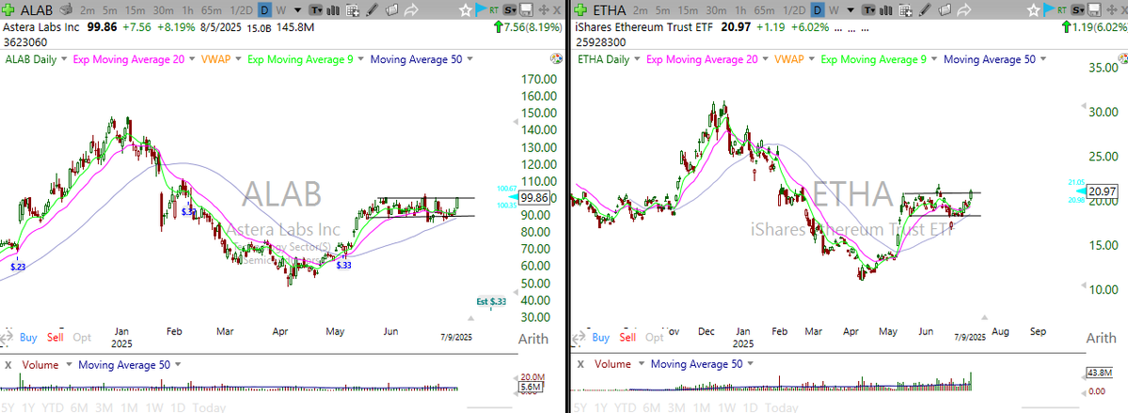
Task: Expand Moving Average 50 menu on ETHA price pane
Action: pyautogui.click(x=1043, y=60)
